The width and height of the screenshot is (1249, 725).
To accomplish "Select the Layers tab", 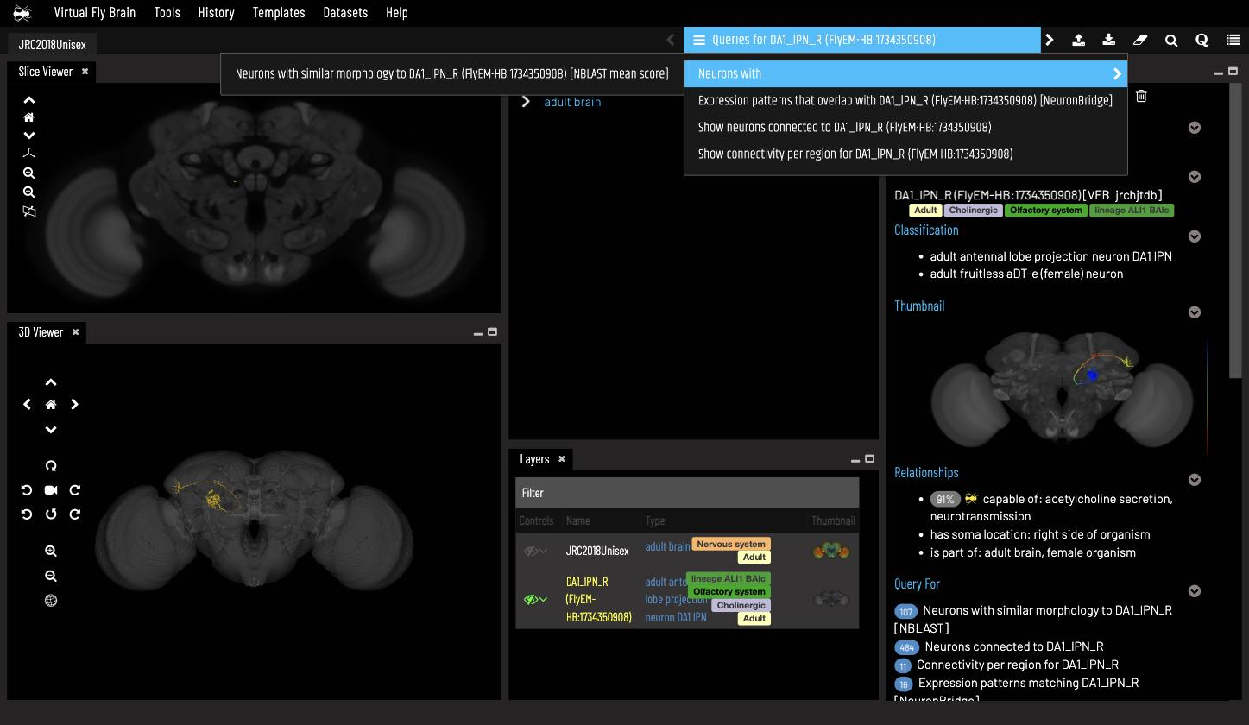I will click(534, 459).
